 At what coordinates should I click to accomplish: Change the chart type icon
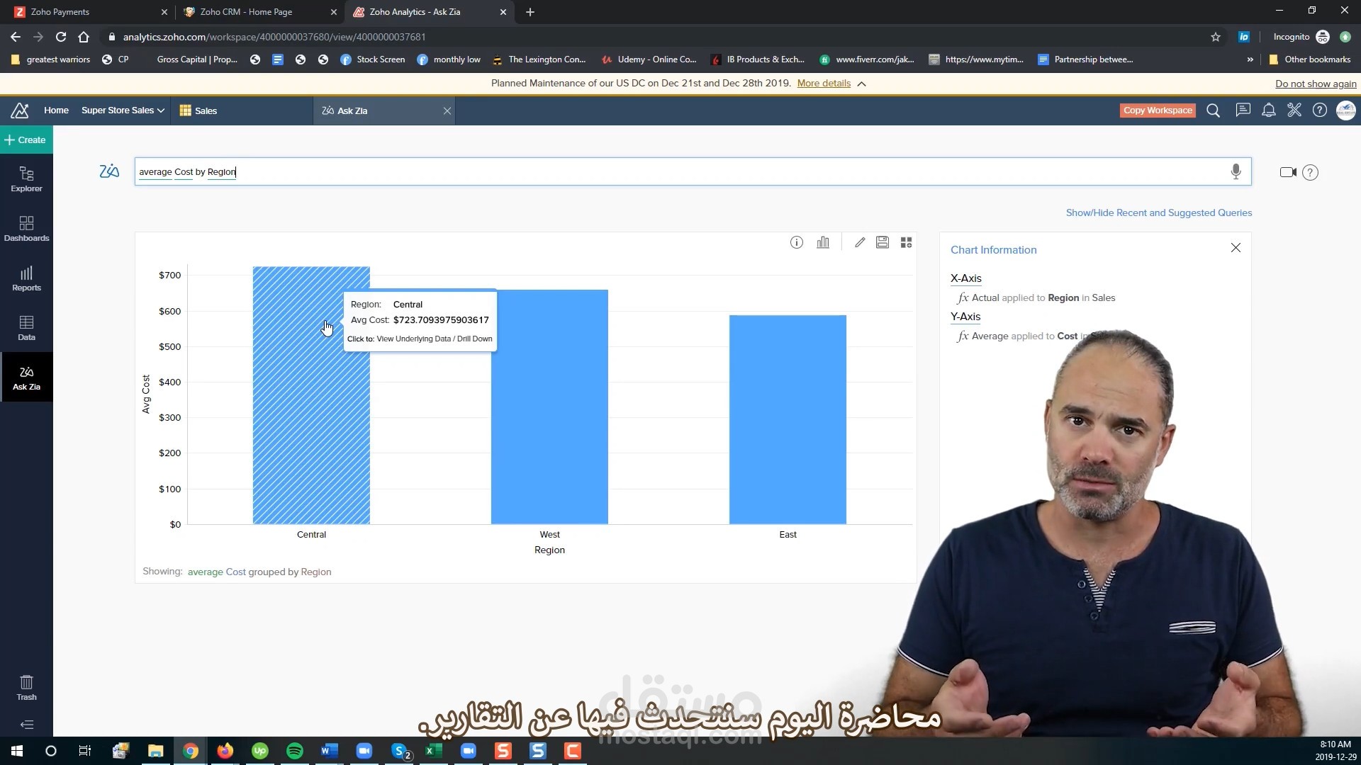823,242
